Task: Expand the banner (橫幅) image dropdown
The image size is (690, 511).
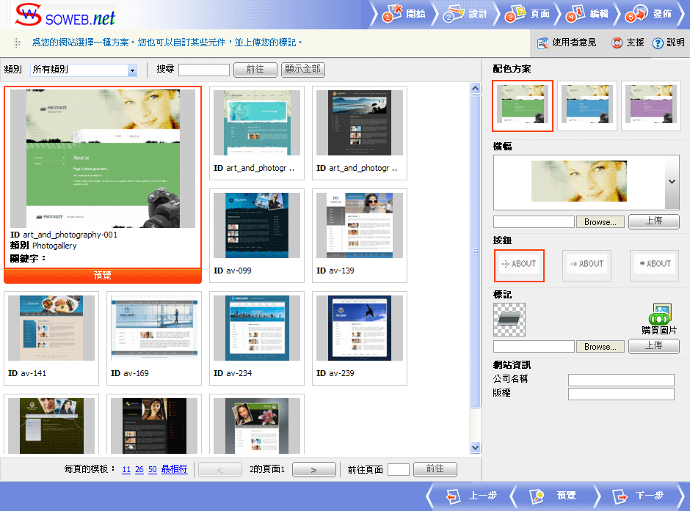Action: [672, 183]
